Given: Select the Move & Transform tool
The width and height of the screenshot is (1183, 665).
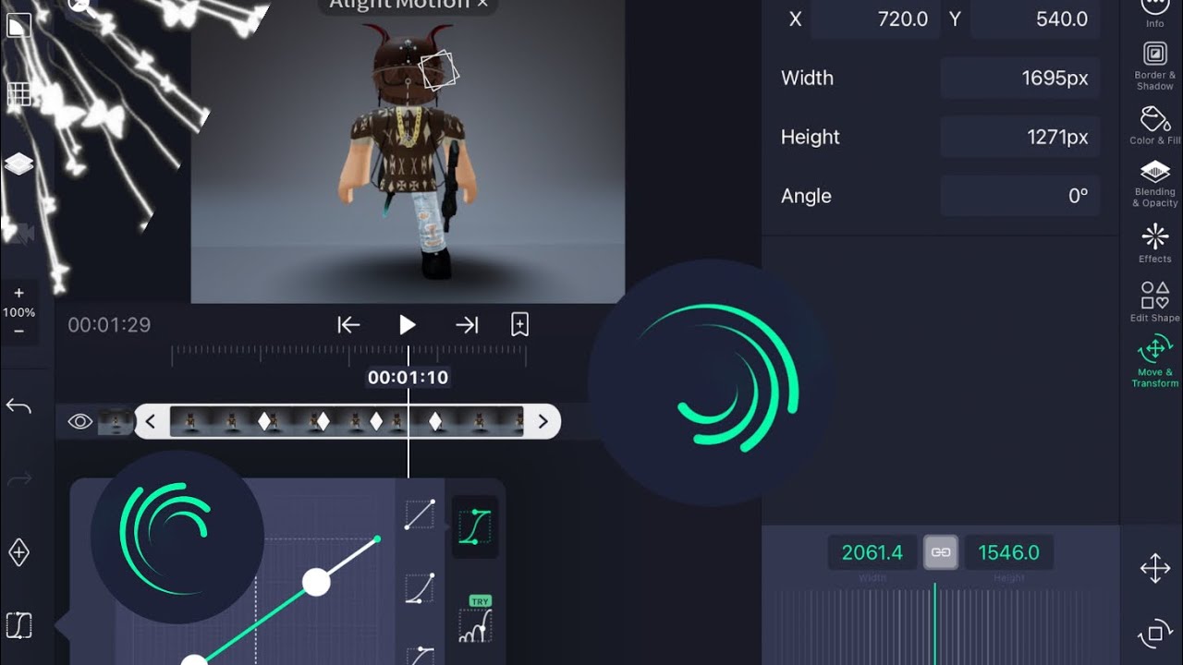Looking at the screenshot, I should (x=1154, y=361).
